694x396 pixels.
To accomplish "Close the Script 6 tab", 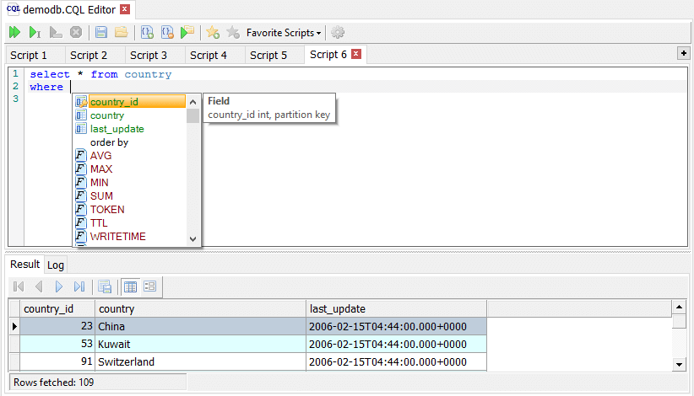I will 356,54.
